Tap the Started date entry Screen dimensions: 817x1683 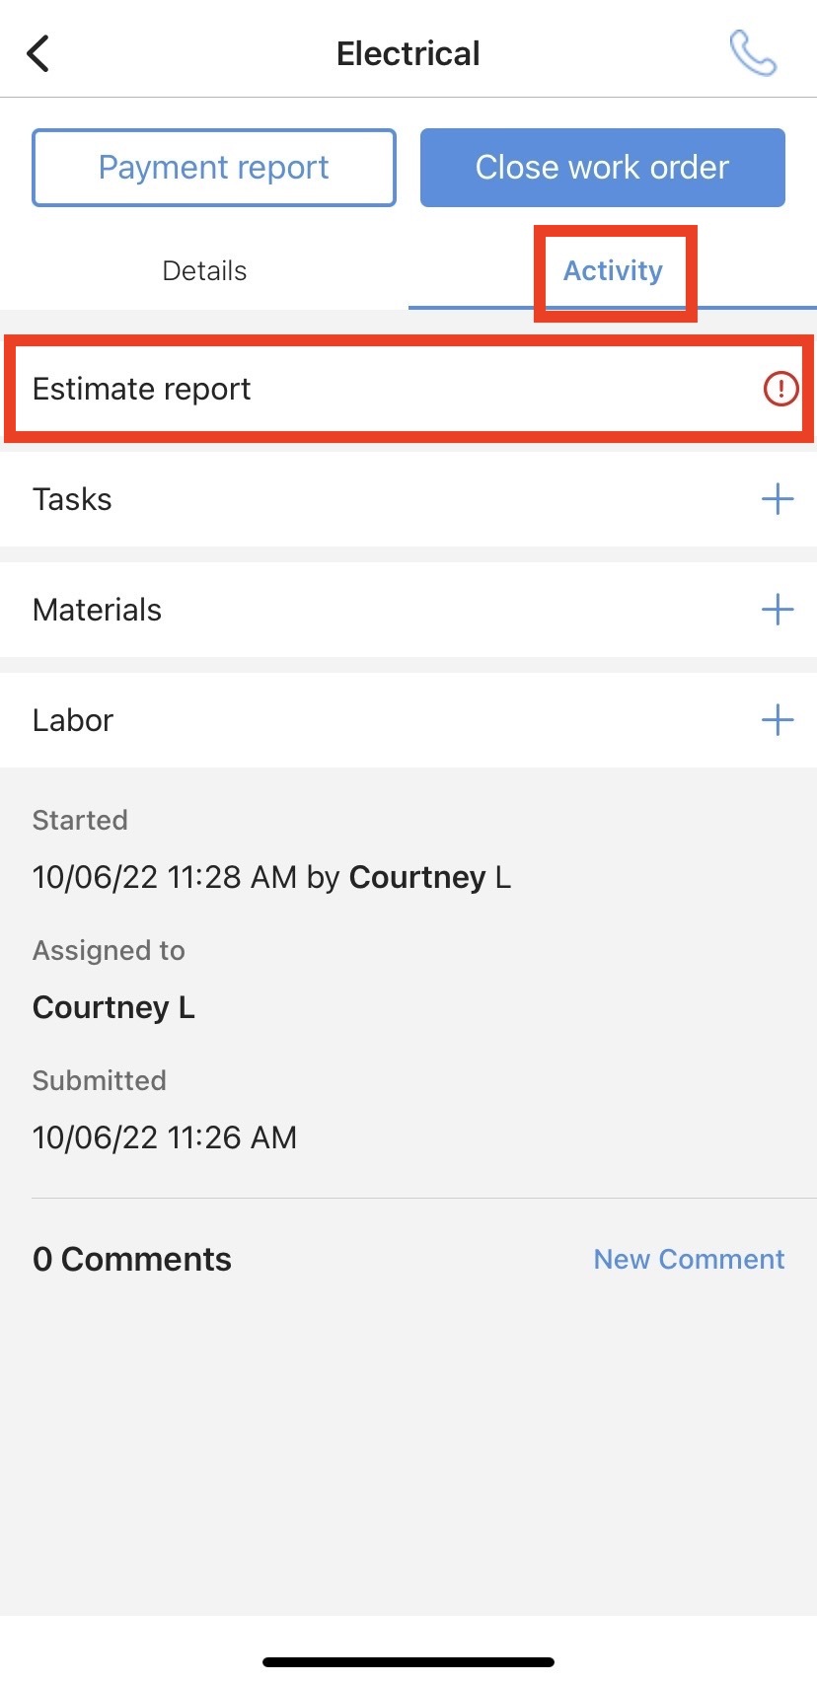click(x=271, y=877)
